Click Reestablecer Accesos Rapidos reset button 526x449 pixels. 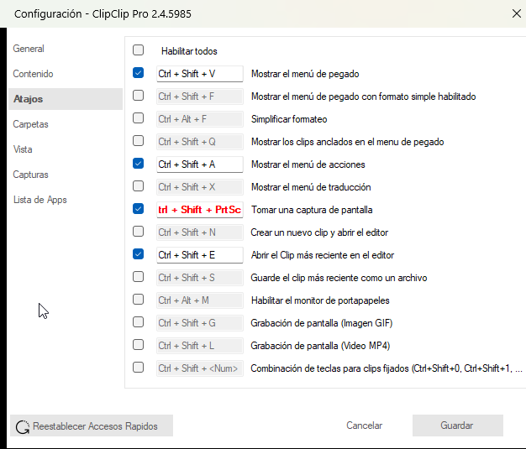(92, 426)
